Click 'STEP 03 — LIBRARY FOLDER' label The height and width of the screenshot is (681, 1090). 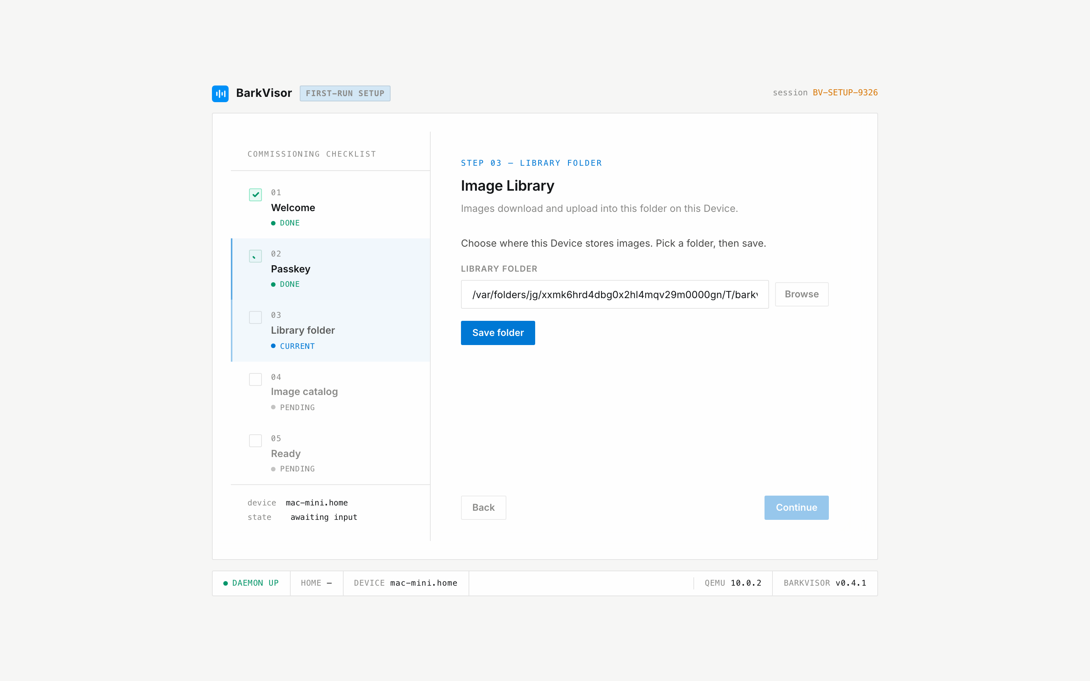pyautogui.click(x=531, y=163)
